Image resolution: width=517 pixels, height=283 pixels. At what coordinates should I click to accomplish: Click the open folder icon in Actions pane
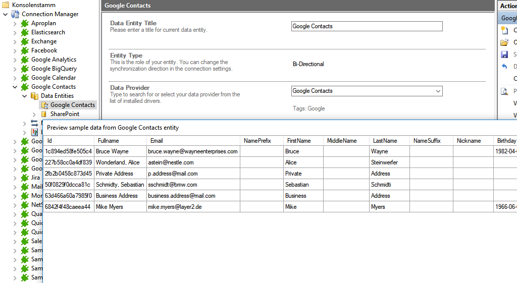(x=504, y=42)
